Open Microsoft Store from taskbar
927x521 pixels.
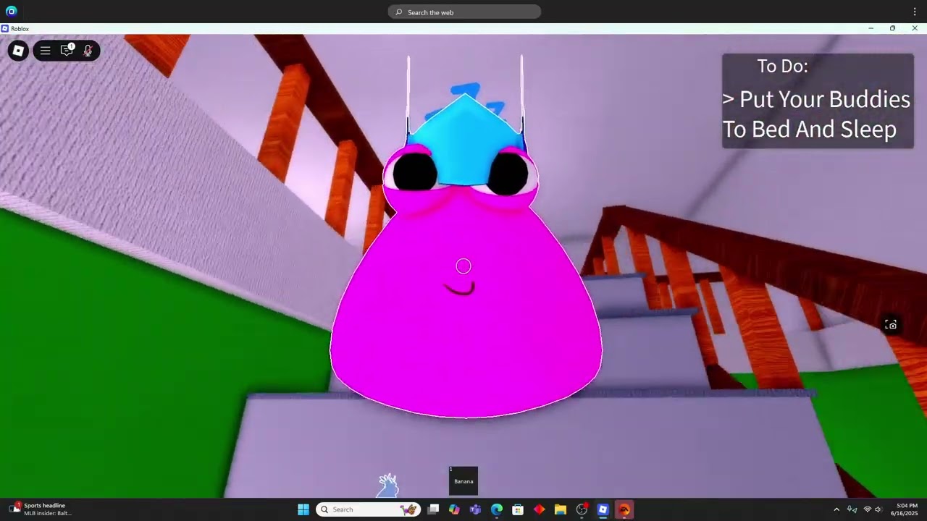point(518,509)
